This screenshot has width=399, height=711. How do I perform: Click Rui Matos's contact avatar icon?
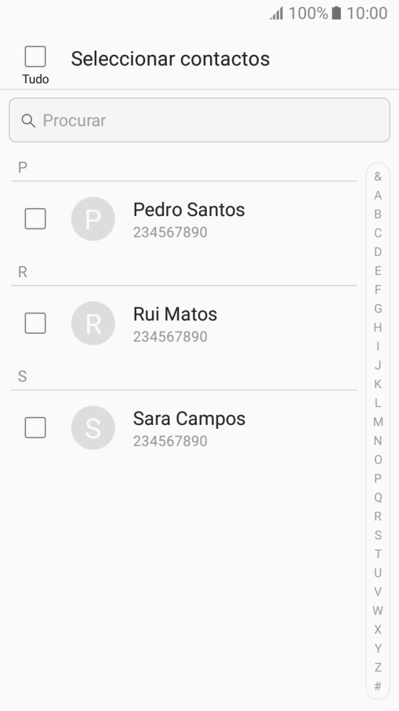(x=93, y=323)
